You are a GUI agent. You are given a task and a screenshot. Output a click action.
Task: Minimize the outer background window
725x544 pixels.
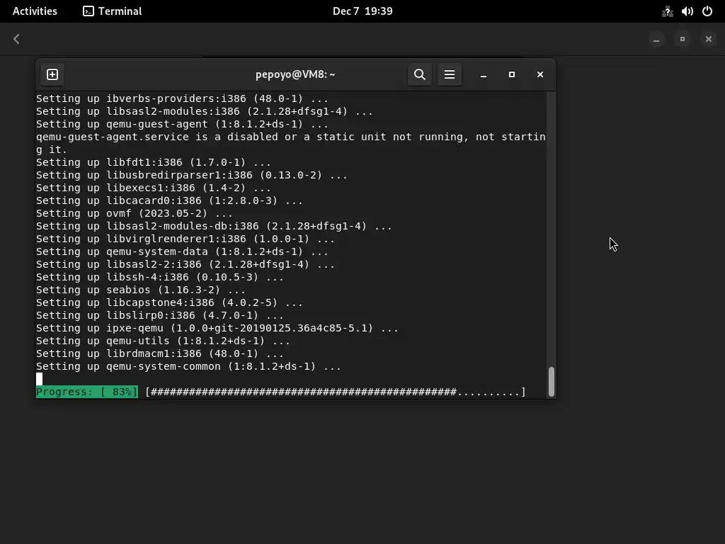656,40
